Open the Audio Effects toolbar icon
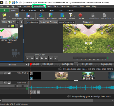114x106 pixels. pyautogui.click(x=105, y=15)
